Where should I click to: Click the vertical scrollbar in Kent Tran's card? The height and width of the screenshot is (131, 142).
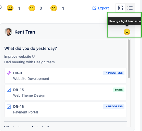pos(129,59)
